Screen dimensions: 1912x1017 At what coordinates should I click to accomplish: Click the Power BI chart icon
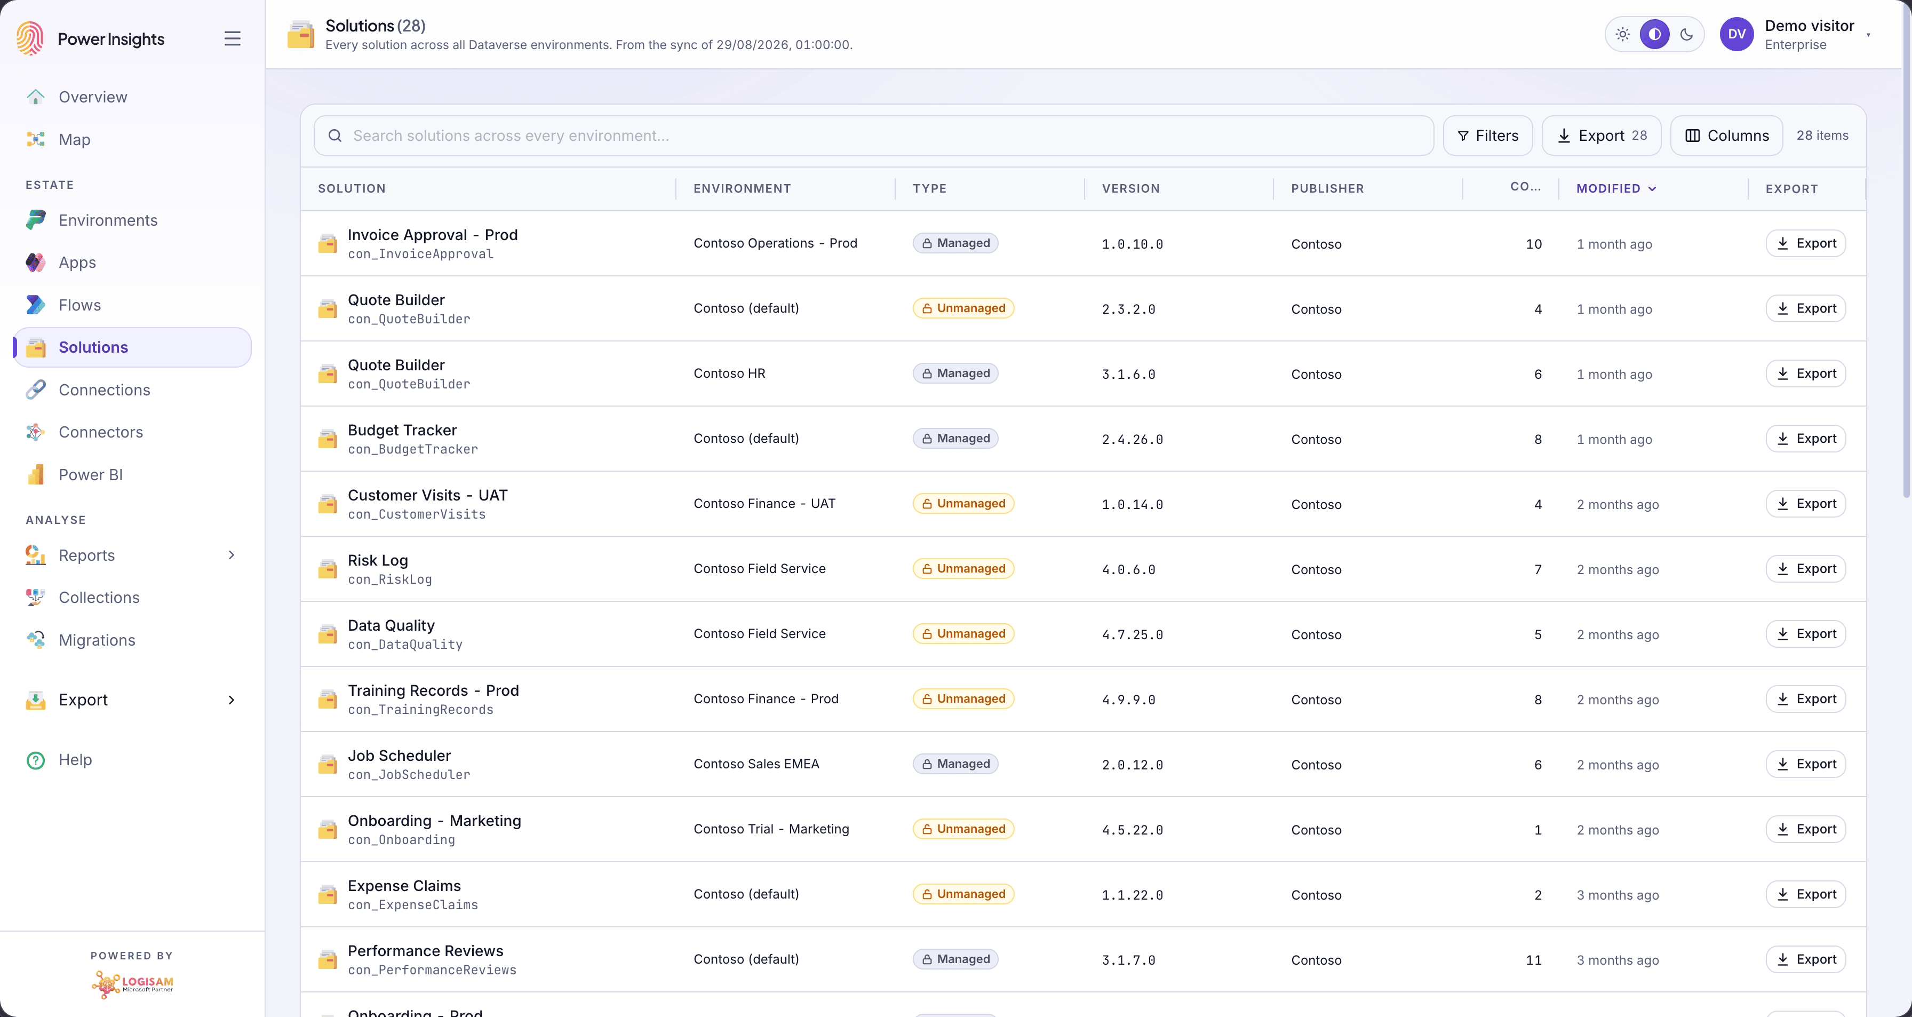pos(36,474)
